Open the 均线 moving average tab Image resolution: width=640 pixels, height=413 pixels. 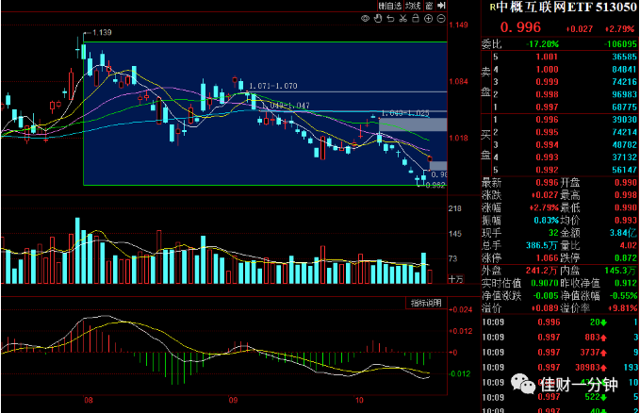tap(413, 6)
